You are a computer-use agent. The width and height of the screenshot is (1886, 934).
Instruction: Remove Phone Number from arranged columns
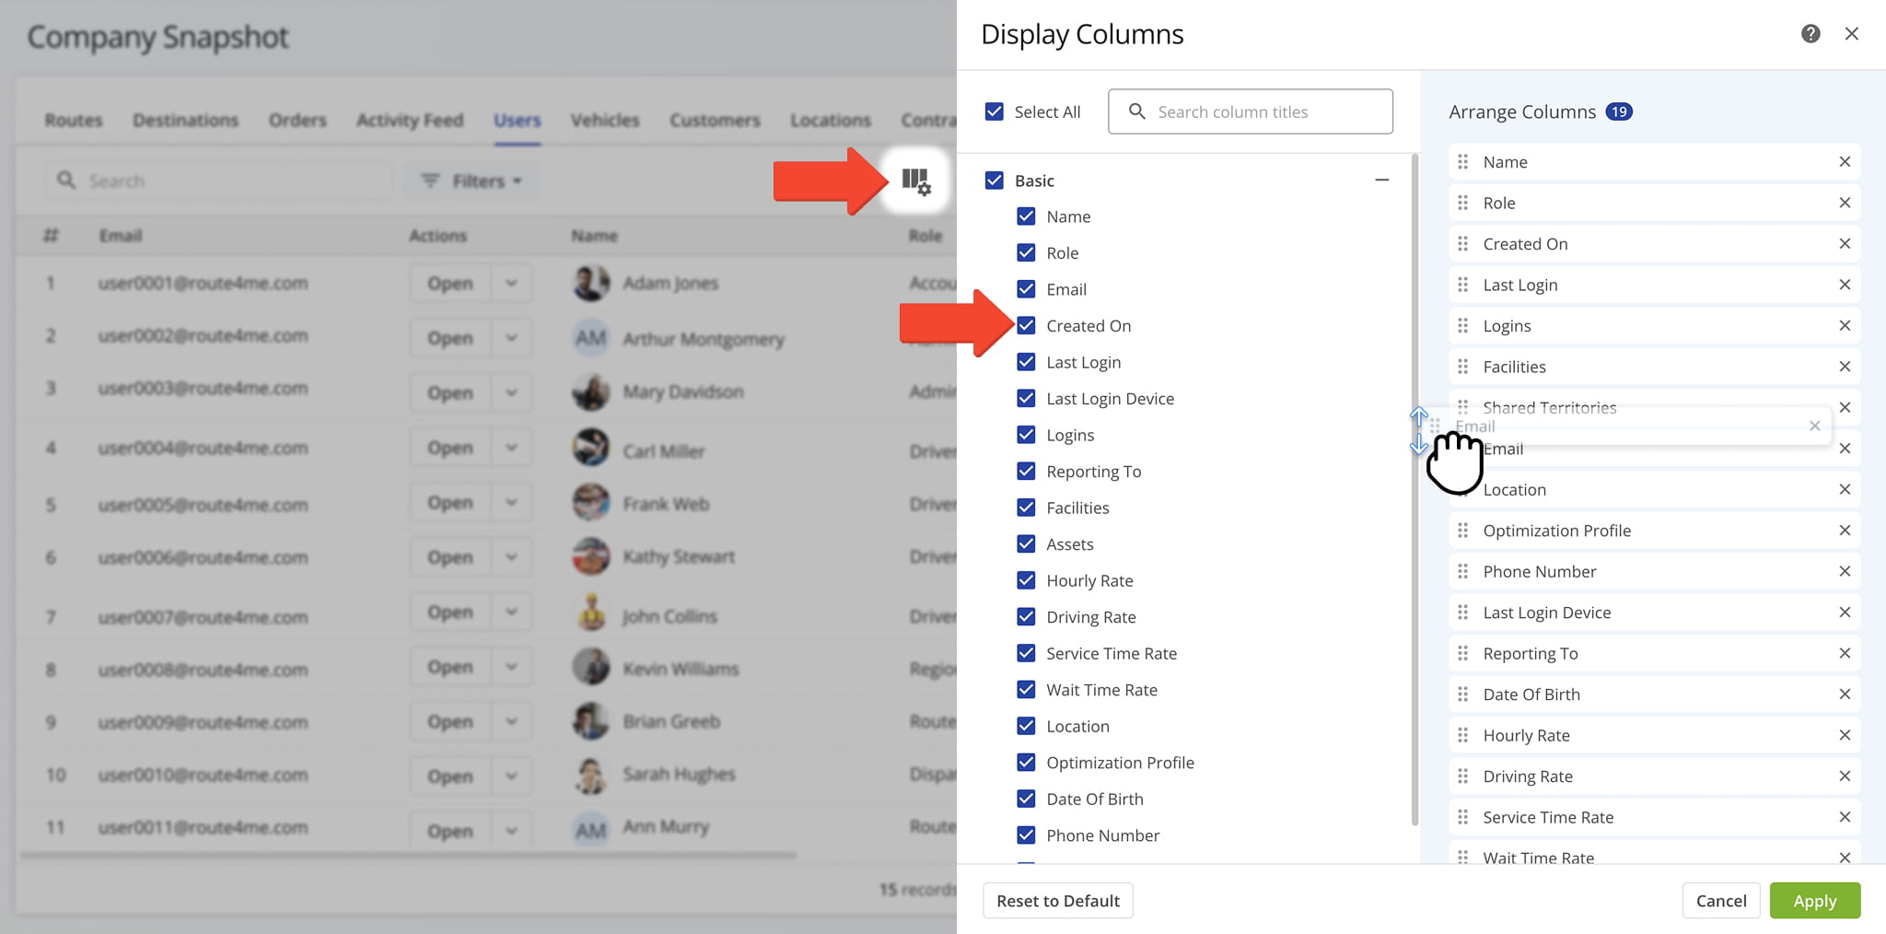click(1845, 571)
